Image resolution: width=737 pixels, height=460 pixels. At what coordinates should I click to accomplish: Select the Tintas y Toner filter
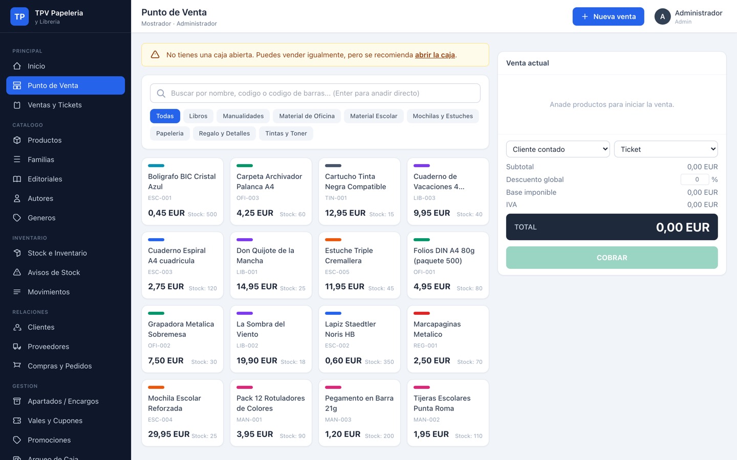[286, 133]
